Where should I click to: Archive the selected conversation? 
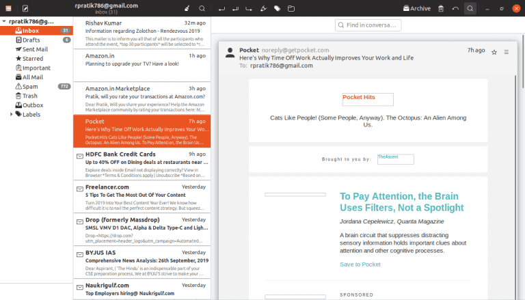click(x=417, y=8)
